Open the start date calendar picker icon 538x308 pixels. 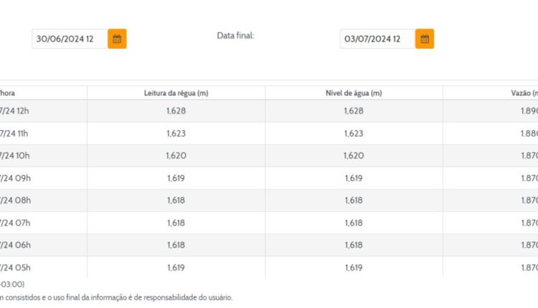pos(117,39)
